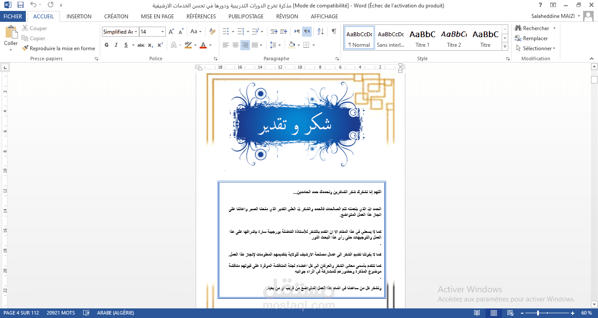Viewport: 598px width, 318px height.
Task: Save the document from Quick Access Toolbar
Action: pos(21,5)
